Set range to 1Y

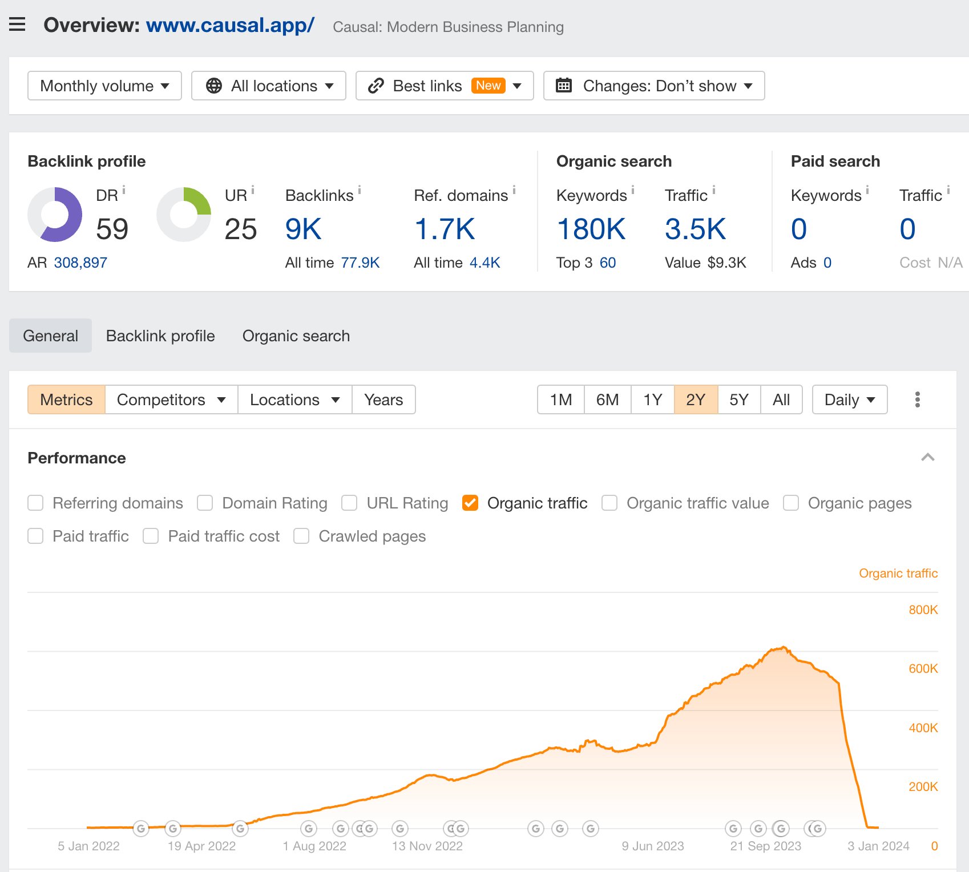tap(653, 399)
